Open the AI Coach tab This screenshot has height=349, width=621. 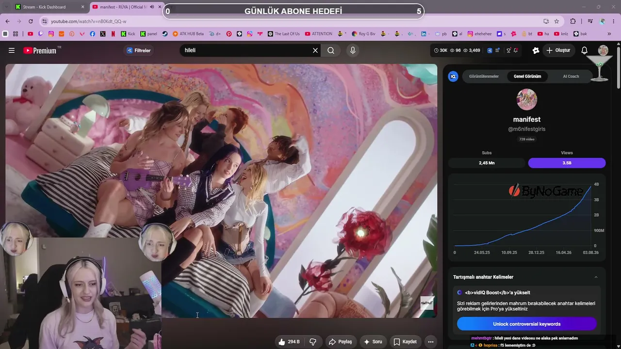pyautogui.click(x=571, y=76)
